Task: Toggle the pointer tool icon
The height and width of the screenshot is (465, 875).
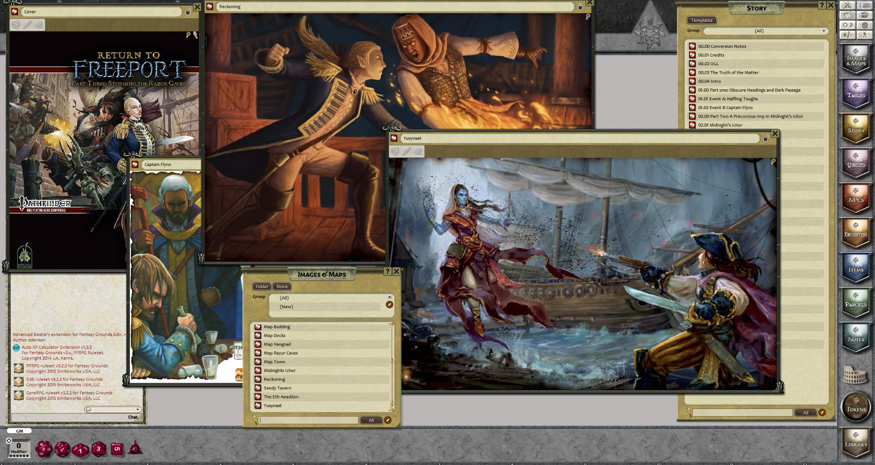Action: coord(865,36)
